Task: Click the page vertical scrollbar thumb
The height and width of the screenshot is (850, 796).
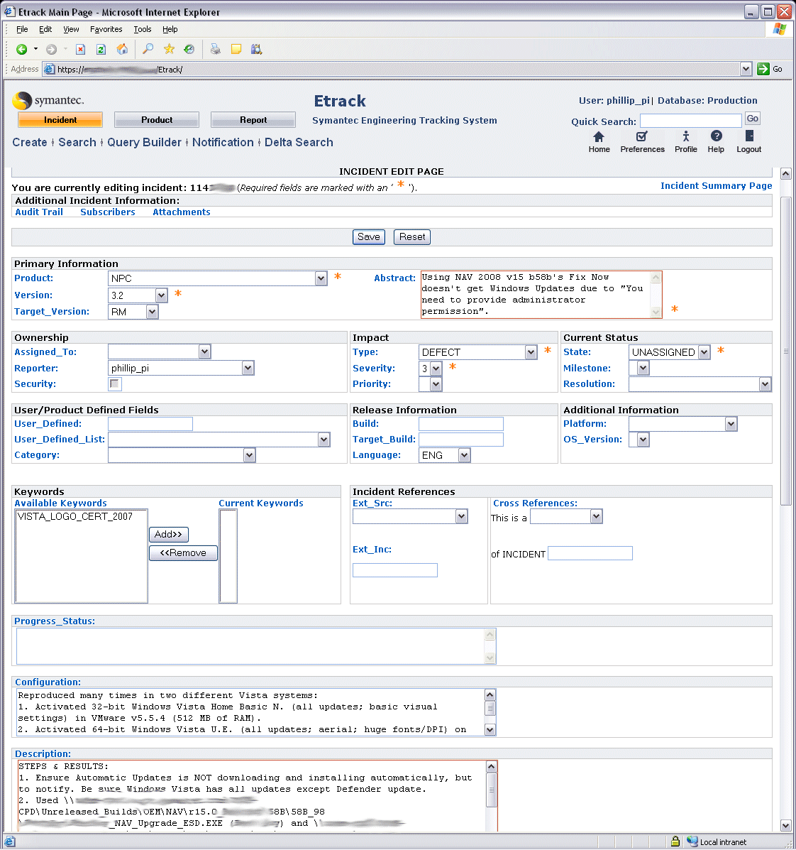Action: pos(785,351)
